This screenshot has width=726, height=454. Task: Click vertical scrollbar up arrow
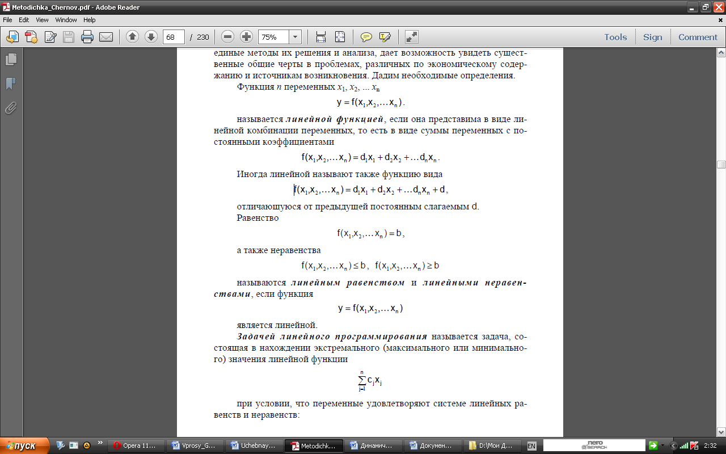click(x=721, y=52)
